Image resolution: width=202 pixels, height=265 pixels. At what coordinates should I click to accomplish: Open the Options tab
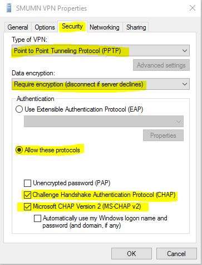(45, 27)
